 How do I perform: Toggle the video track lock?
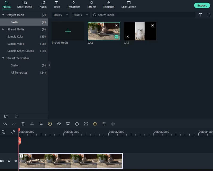9,161
